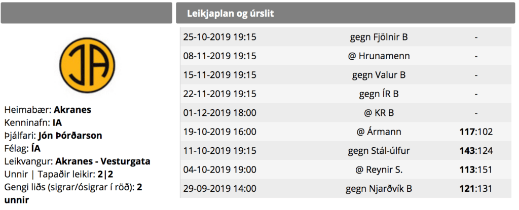View the Reynir S. result 113:151
519x210 pixels.
point(476,170)
